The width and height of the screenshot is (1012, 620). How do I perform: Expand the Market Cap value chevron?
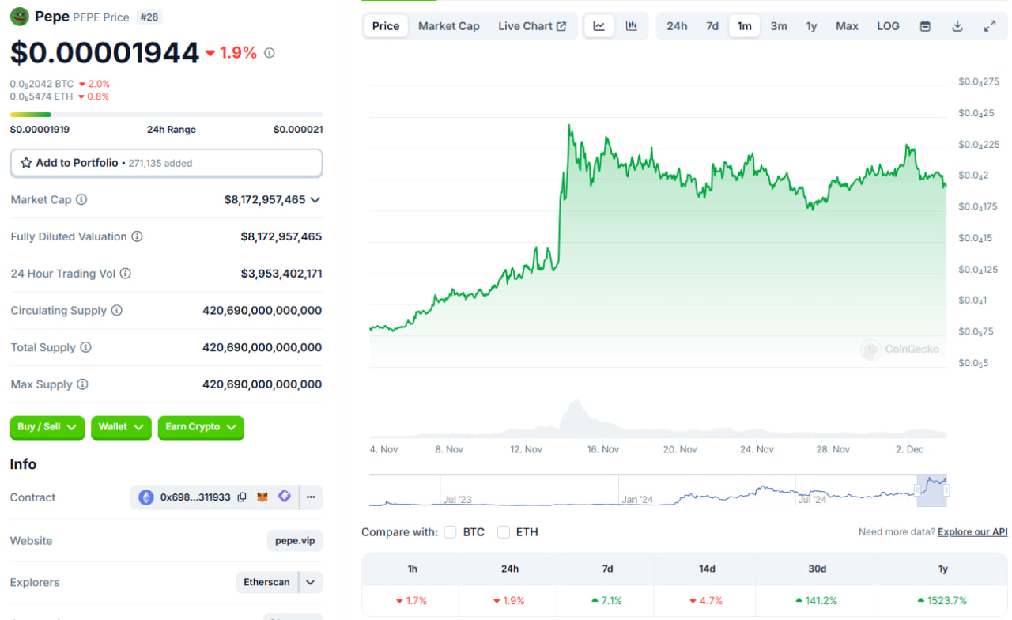tap(315, 200)
